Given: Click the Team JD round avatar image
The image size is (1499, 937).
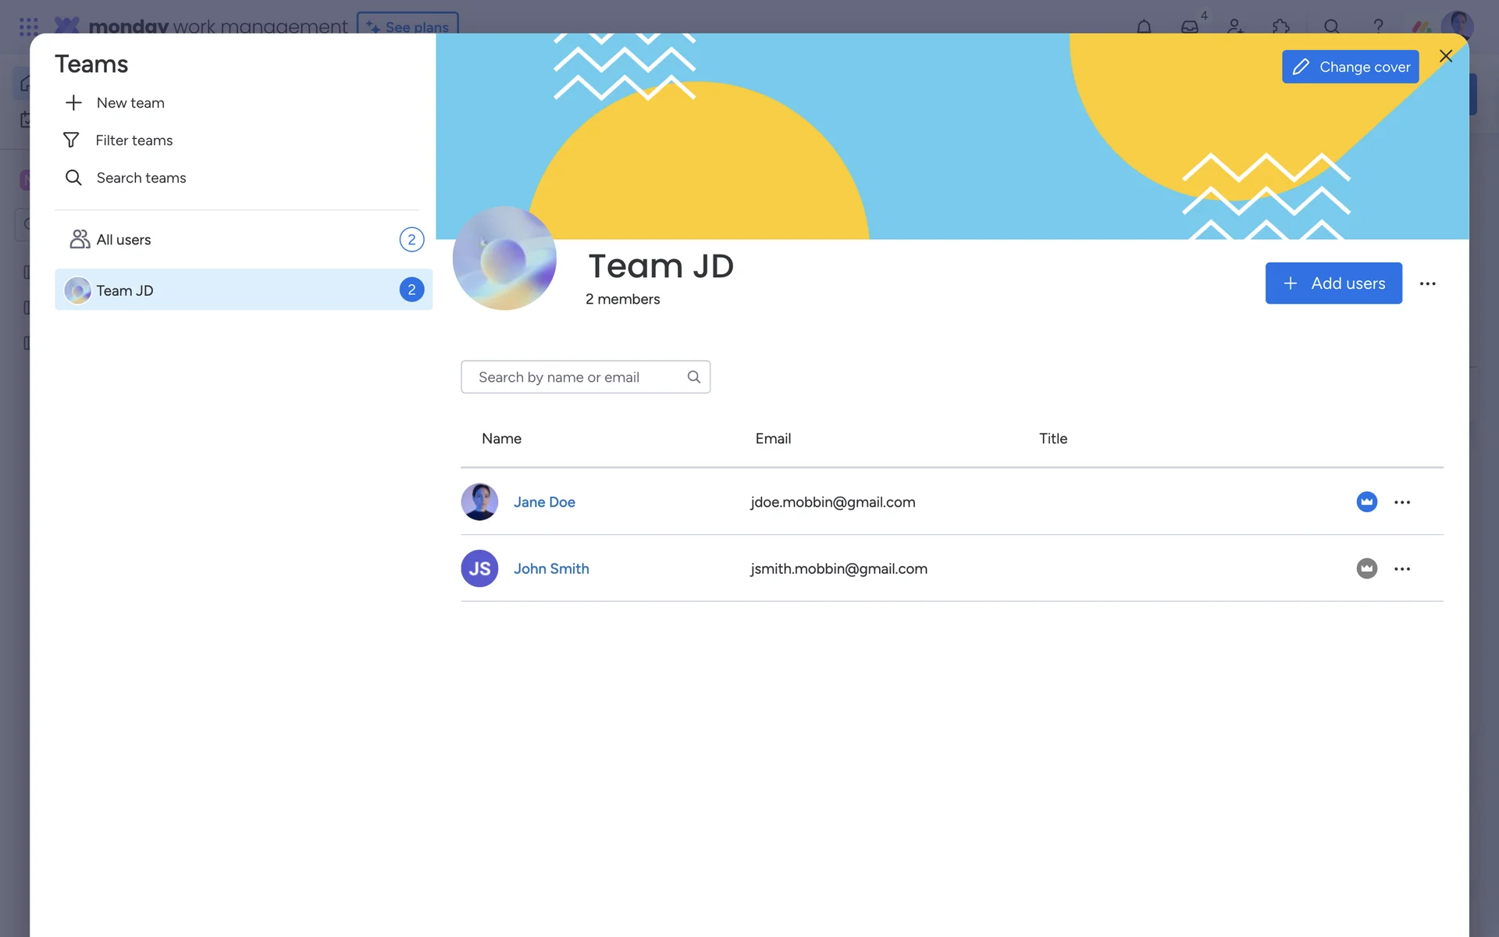Looking at the screenshot, I should (504, 258).
